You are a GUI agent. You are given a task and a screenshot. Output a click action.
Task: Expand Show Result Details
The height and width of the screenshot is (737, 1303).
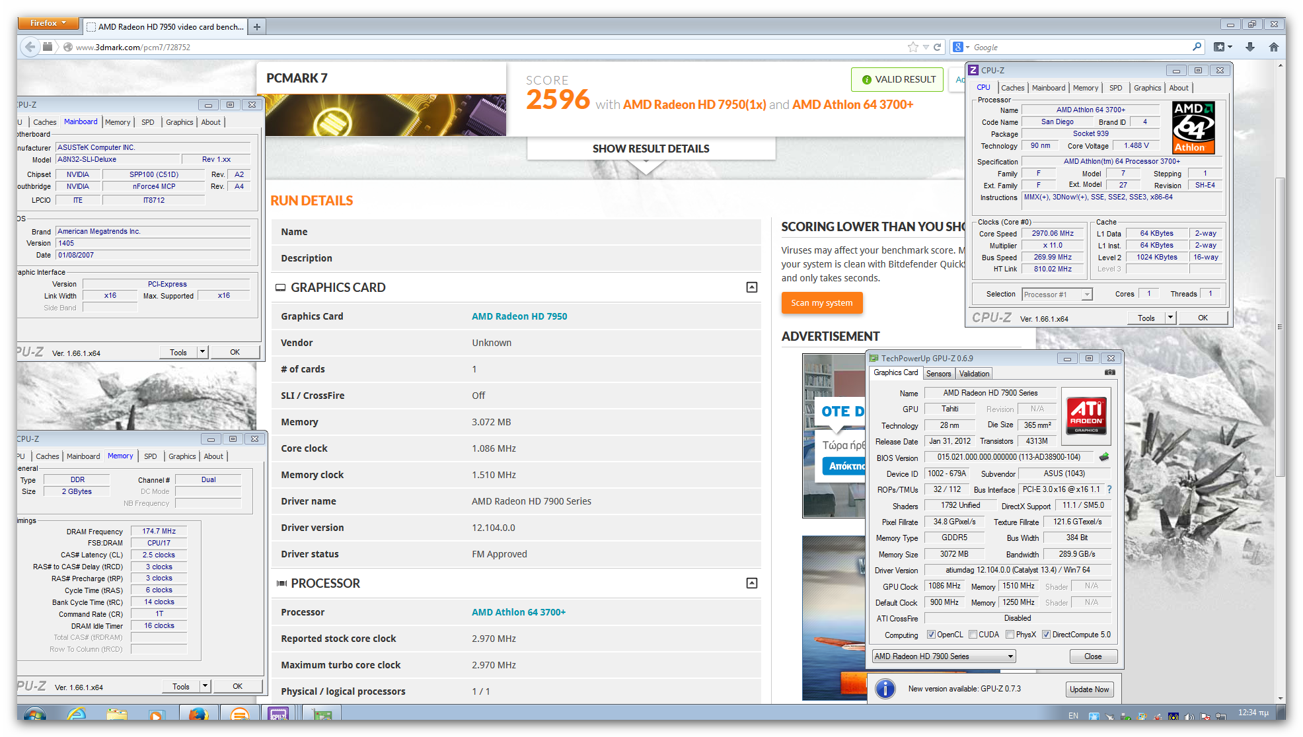(651, 149)
